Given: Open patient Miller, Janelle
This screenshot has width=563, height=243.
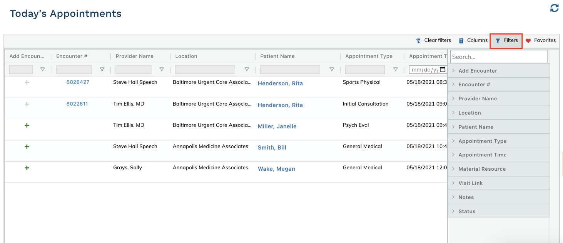Looking at the screenshot, I should [277, 126].
